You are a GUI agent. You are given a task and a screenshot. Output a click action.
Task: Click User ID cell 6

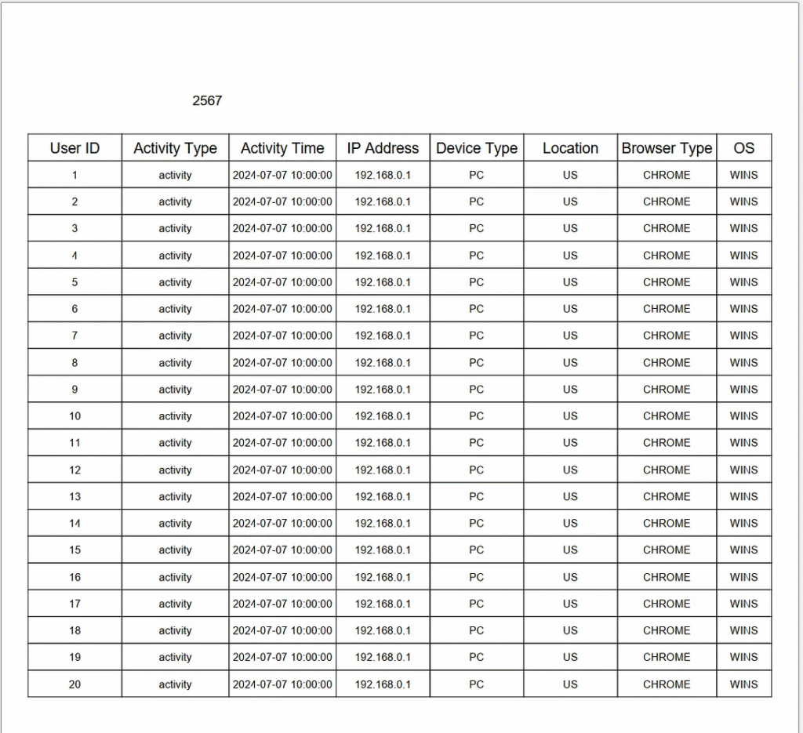(x=74, y=309)
